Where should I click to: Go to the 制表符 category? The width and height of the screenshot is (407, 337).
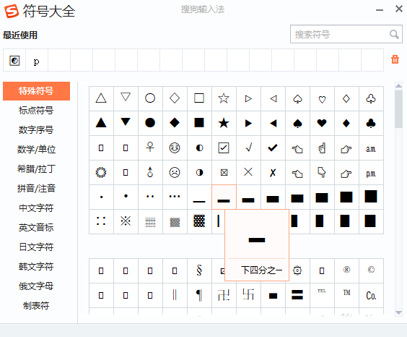[x=36, y=305]
